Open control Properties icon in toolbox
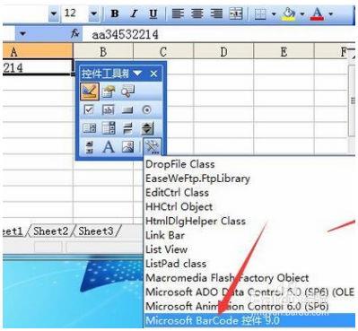This screenshot has height=331, width=358. pyautogui.click(x=109, y=91)
